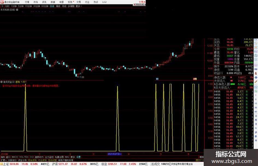Select the 日线 daily chart tab
Viewport: 258px width, 166px height.
tap(52, 6)
